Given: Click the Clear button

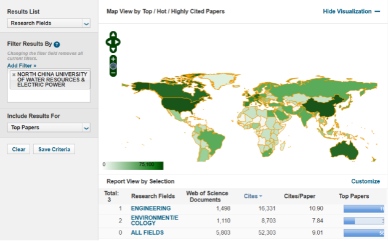Looking at the screenshot, I should coord(18,149).
